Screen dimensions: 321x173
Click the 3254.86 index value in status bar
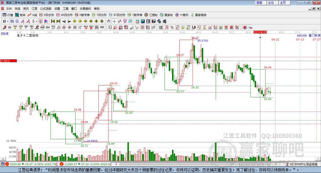coord(15,164)
